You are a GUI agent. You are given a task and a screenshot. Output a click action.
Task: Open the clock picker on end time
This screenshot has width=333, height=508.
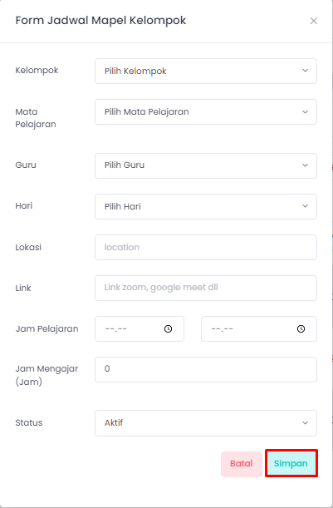(301, 329)
